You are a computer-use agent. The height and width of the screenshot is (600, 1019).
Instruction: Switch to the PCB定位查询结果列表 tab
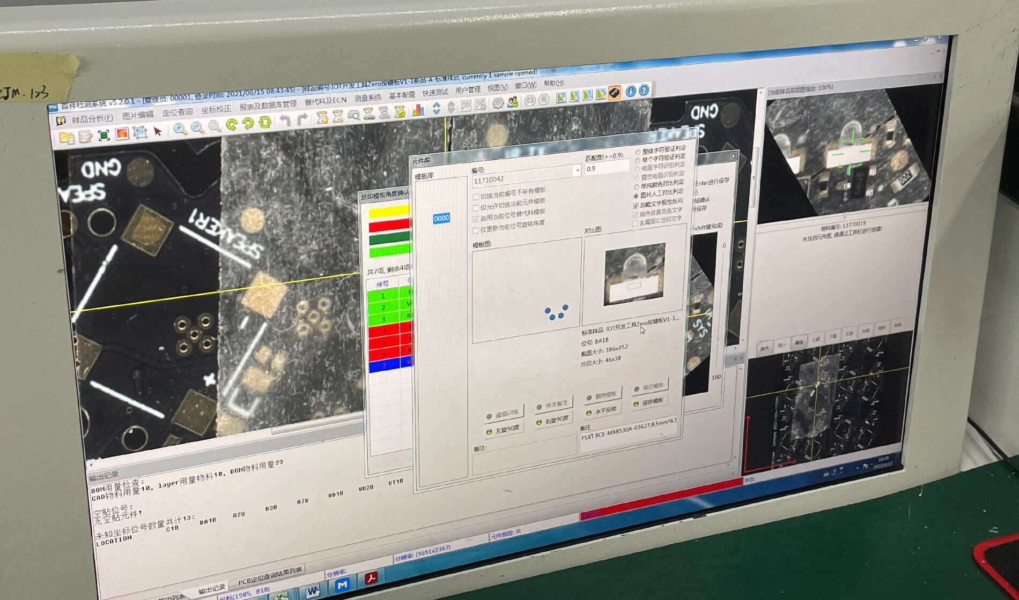tap(270, 577)
